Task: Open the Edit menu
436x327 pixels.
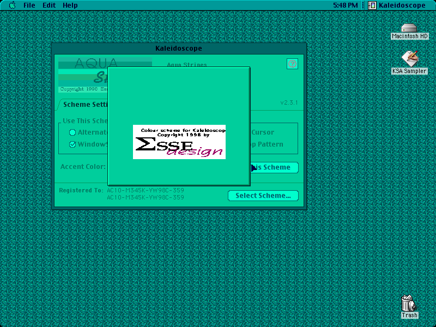Action: [x=49, y=5]
